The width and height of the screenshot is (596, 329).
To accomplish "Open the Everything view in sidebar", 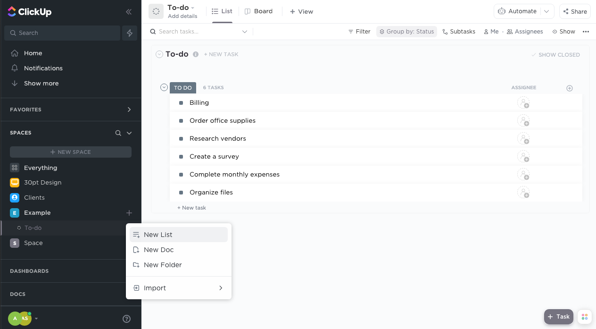I will [41, 168].
